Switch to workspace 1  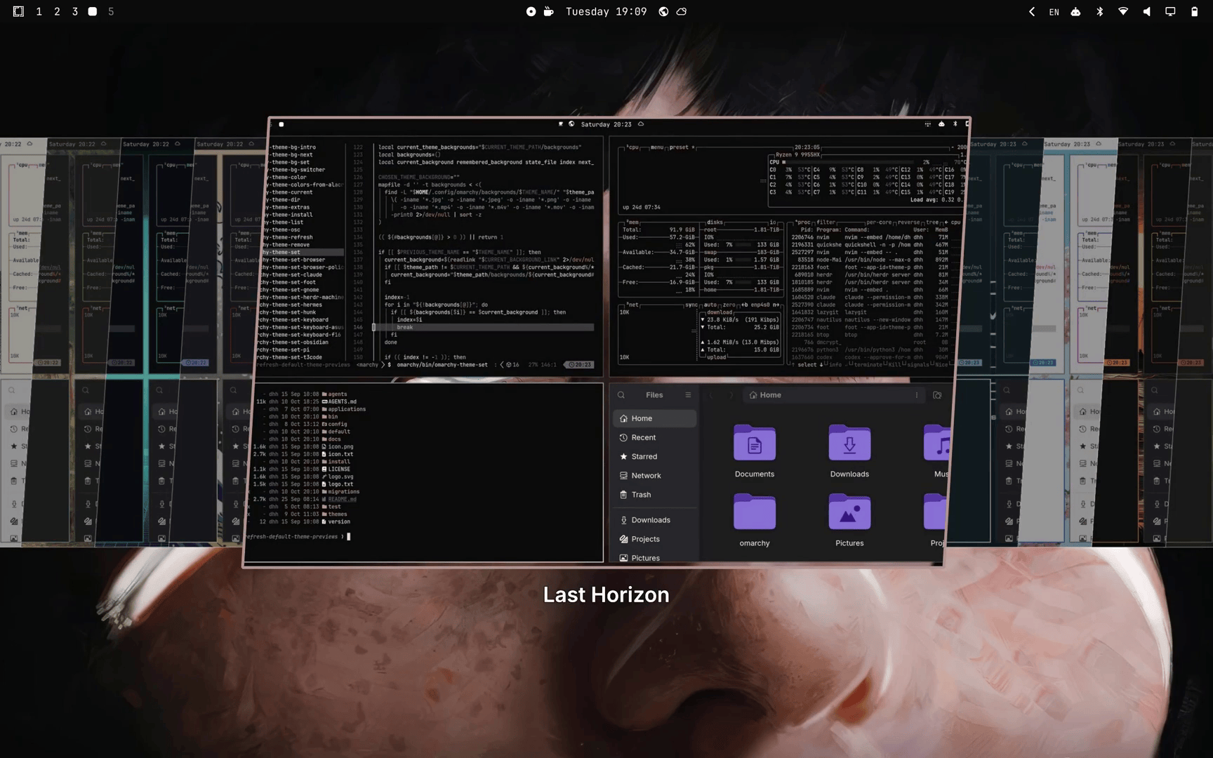[39, 11]
